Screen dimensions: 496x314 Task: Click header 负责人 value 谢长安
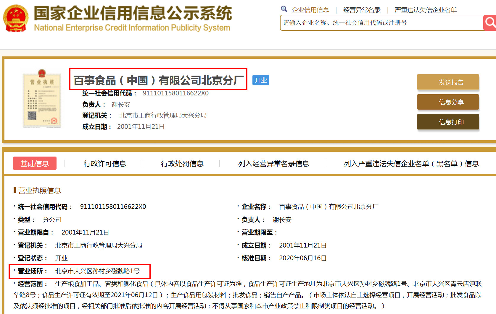pos(121,105)
